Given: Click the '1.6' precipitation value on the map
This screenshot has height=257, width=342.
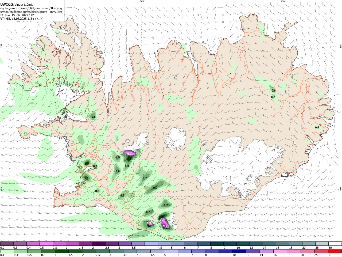Looking at the screenshot, I should tap(129, 159).
